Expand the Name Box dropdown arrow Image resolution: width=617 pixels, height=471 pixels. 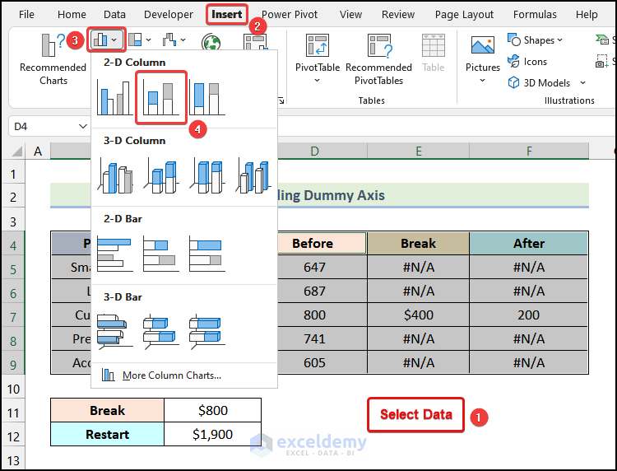click(82, 127)
